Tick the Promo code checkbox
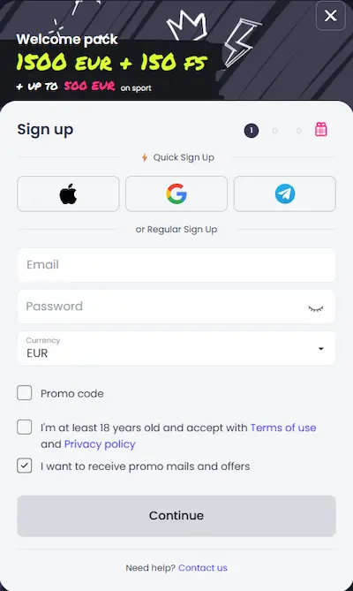353x591 pixels. (x=25, y=393)
